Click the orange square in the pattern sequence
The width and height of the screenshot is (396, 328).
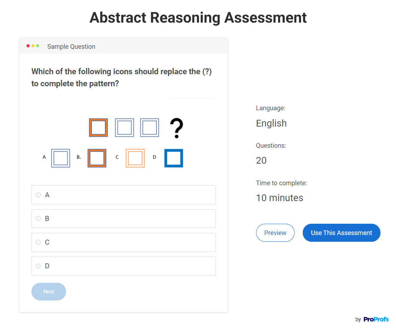pyautogui.click(x=98, y=128)
